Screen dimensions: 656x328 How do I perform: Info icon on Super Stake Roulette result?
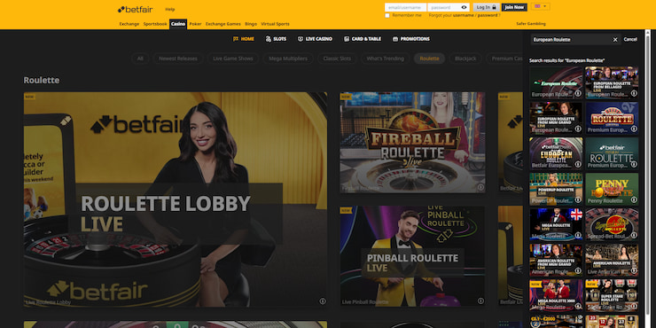coord(634,306)
